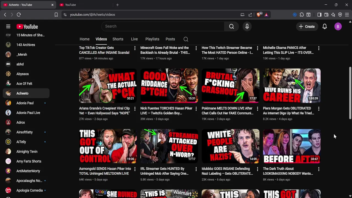The height and width of the screenshot is (198, 352).
Task: Open the Playlists tab
Action: (152, 39)
